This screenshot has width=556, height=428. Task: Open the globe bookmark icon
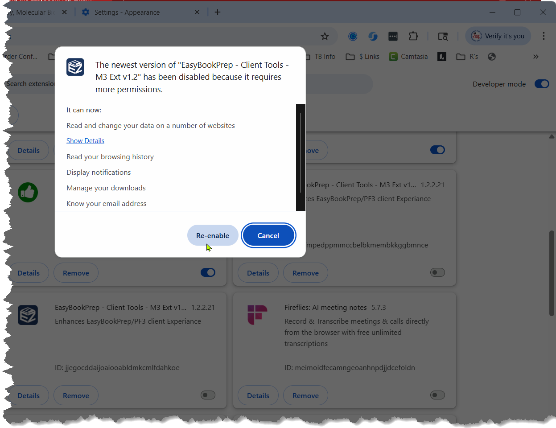coord(492,57)
